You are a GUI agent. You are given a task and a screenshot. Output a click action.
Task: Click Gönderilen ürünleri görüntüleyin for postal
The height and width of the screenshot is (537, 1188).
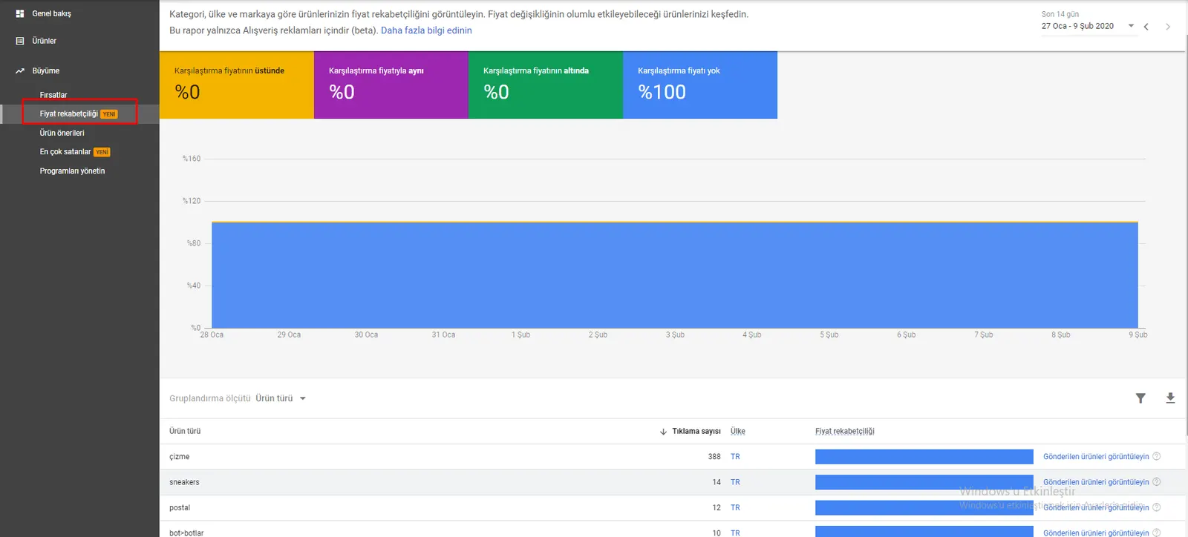point(1096,507)
